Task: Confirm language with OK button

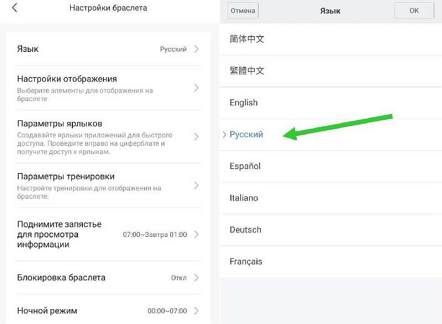Action: click(x=414, y=10)
